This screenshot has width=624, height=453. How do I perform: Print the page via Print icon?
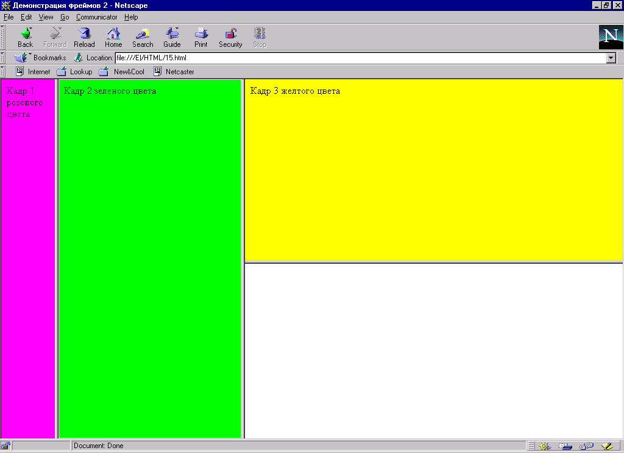click(x=201, y=37)
